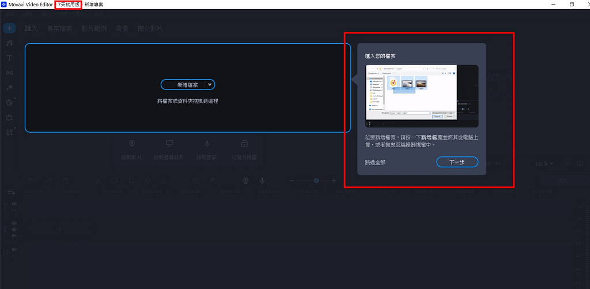Click the clip properties sliders icon
The height and width of the screenshot is (289, 590).
click(163, 181)
